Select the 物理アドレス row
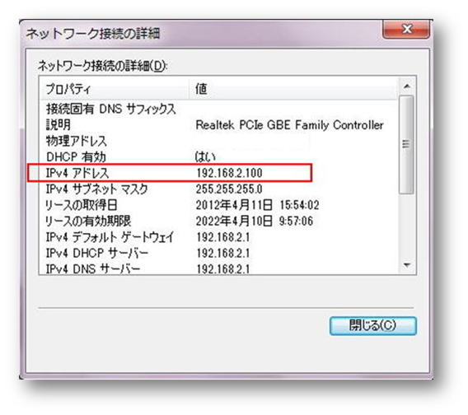 (x=219, y=141)
